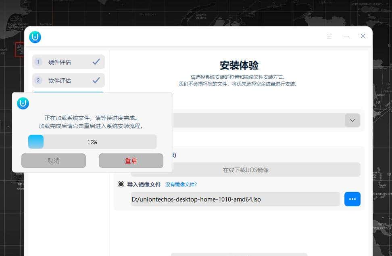
Task: Select the 导入镜像文件 radio button
Action: click(121, 184)
